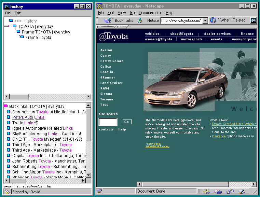Viewport: 260px width, 197px height.
Task: Follow the Pete's Auto Links backlink
Action: [28, 117]
